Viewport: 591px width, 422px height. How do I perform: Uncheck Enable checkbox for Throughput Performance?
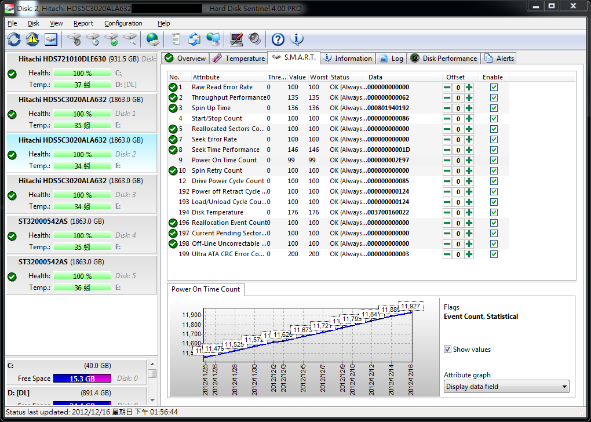coord(494,98)
